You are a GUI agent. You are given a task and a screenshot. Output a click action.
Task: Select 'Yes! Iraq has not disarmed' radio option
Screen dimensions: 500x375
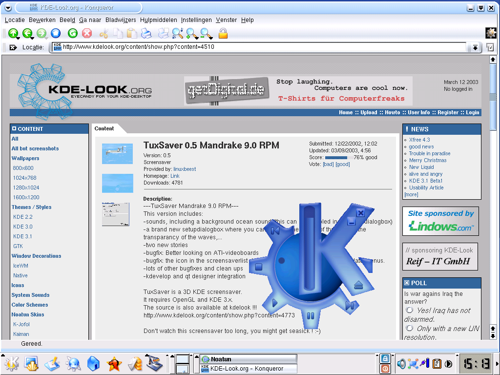point(410,310)
